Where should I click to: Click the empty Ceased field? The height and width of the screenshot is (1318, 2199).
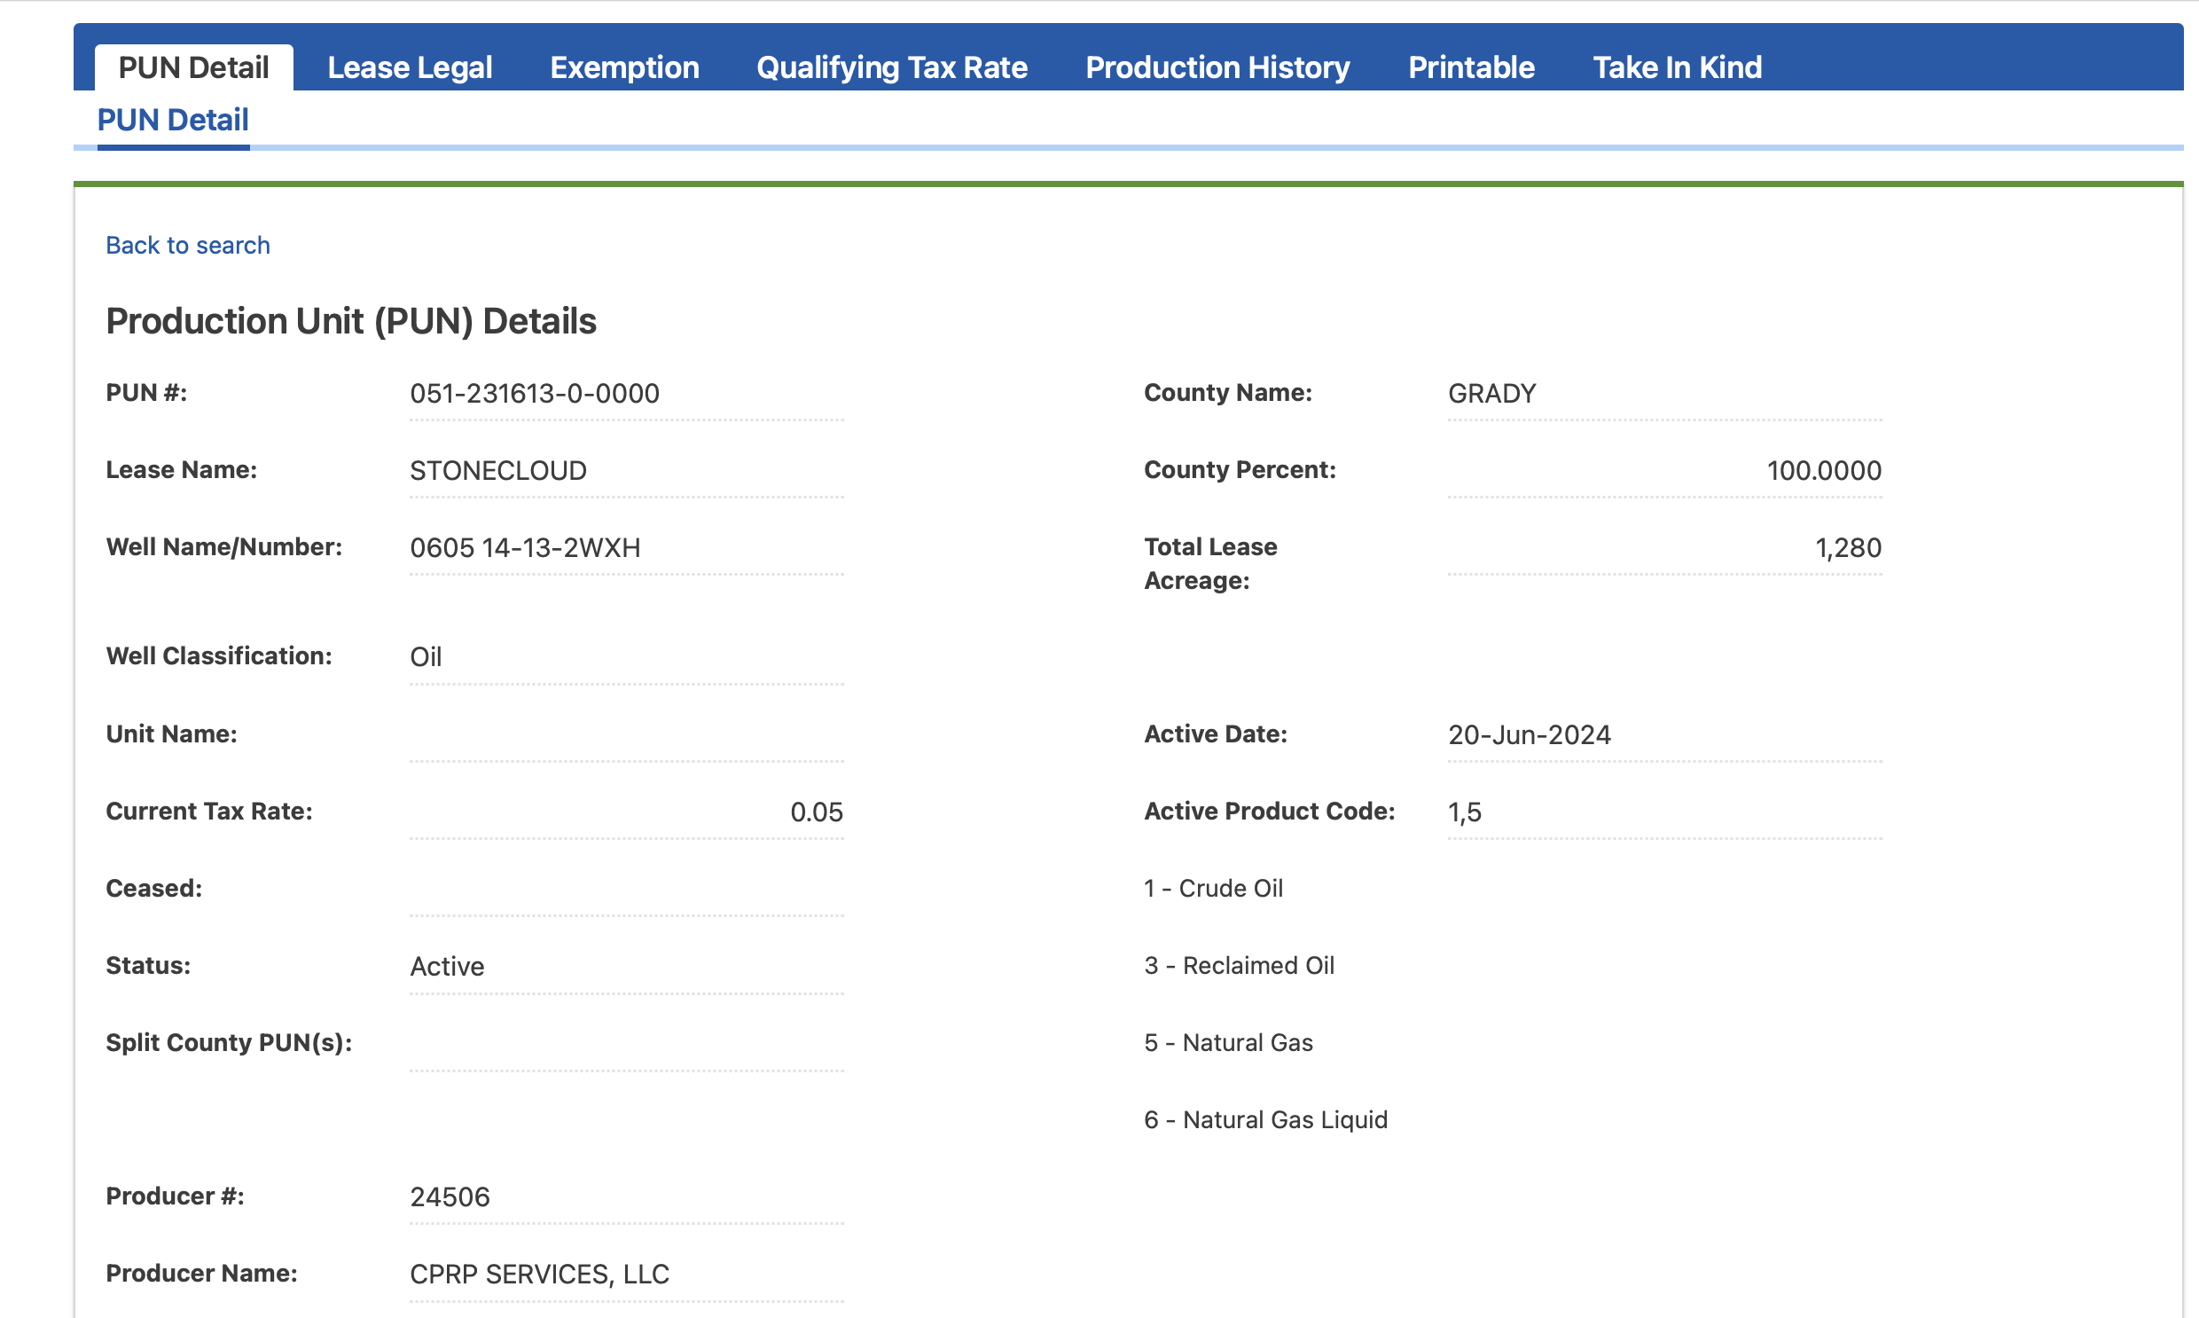point(626,891)
